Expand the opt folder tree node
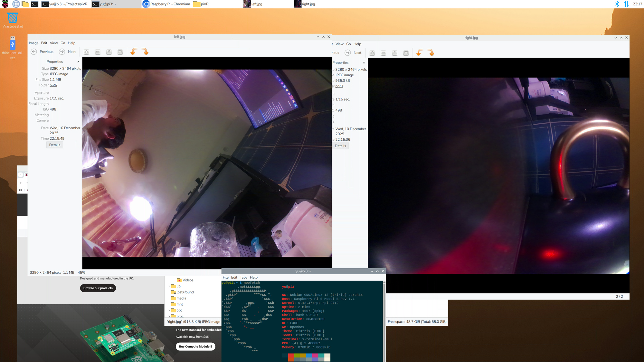Screen dimensions: 644x362 click(169, 310)
